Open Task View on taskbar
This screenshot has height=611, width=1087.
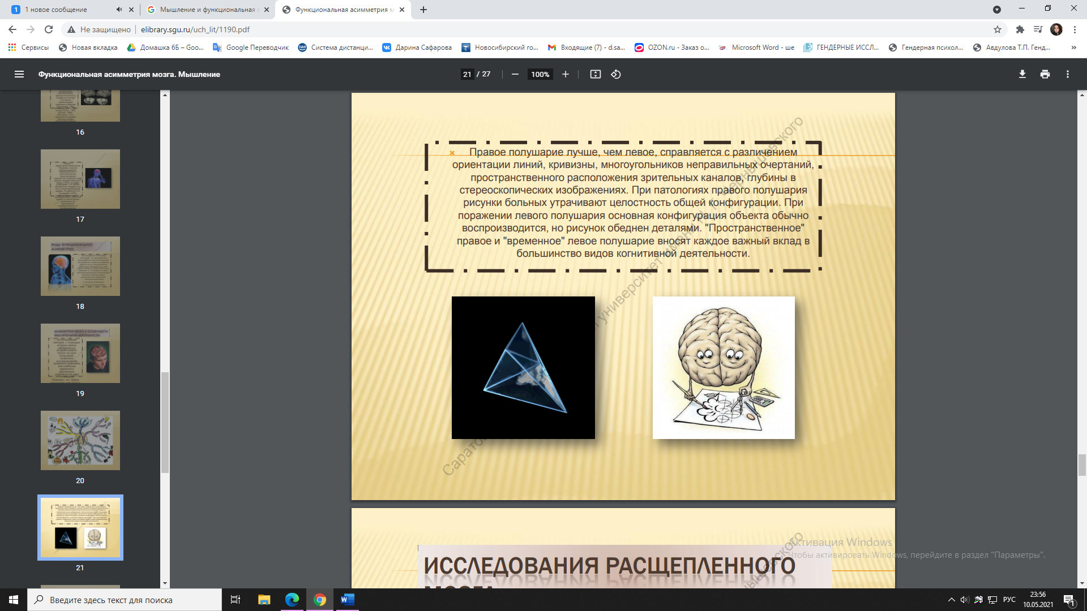[236, 600]
